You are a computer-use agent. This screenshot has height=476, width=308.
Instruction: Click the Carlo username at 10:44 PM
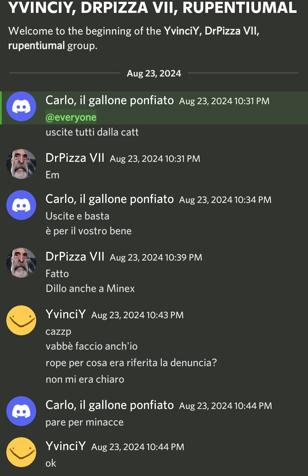pos(110,405)
